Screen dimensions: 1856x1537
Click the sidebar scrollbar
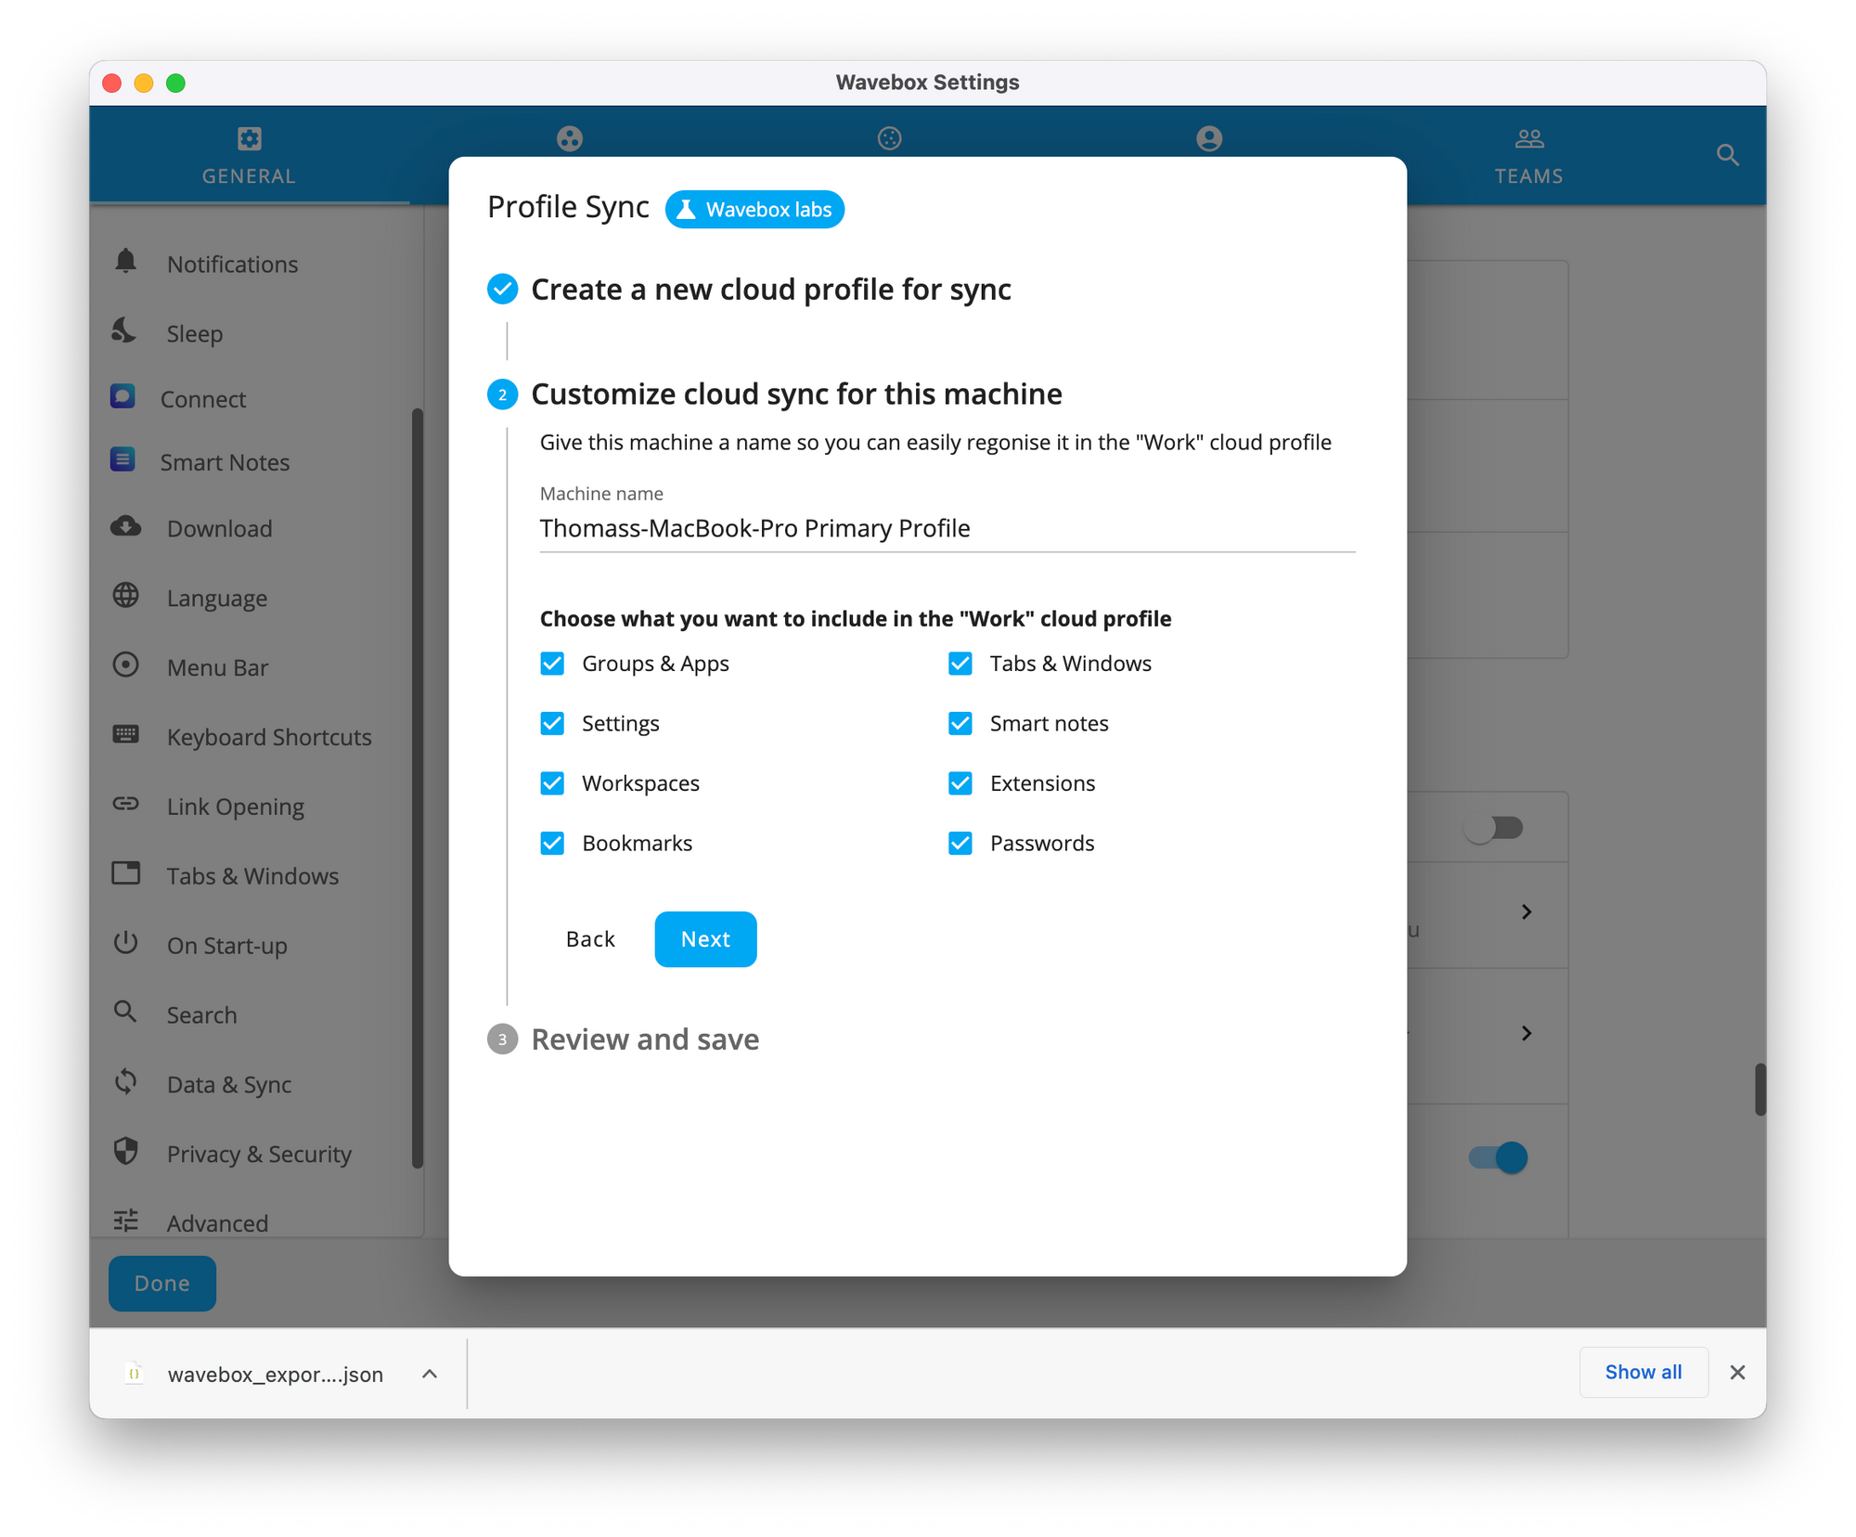point(417,787)
